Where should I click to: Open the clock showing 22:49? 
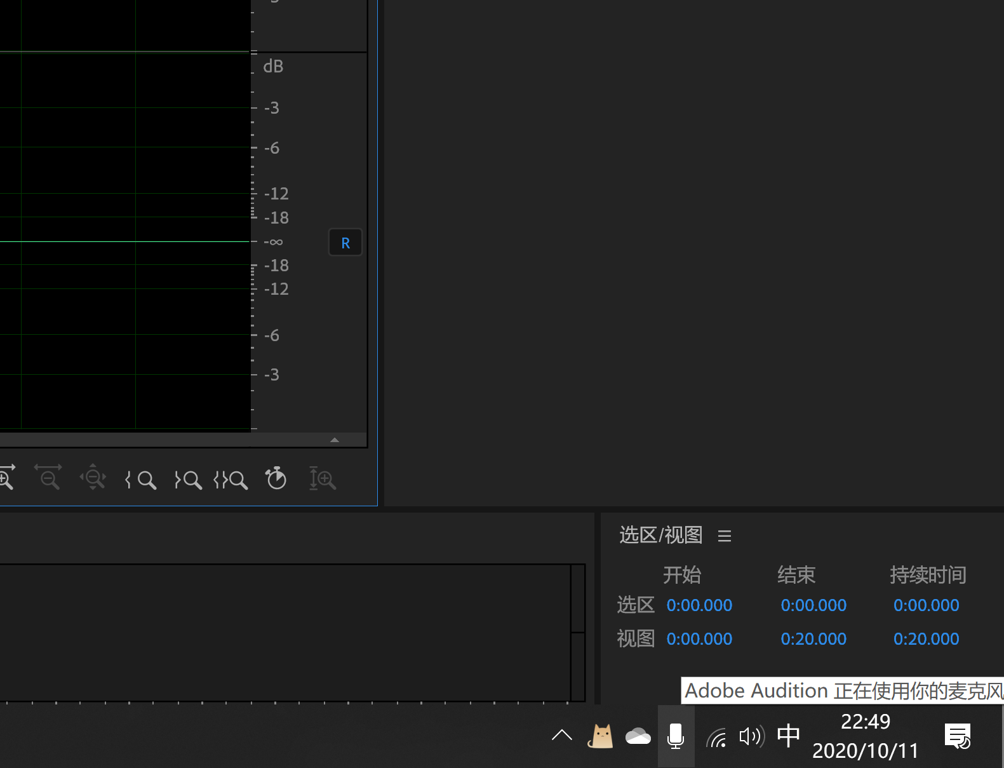click(866, 736)
